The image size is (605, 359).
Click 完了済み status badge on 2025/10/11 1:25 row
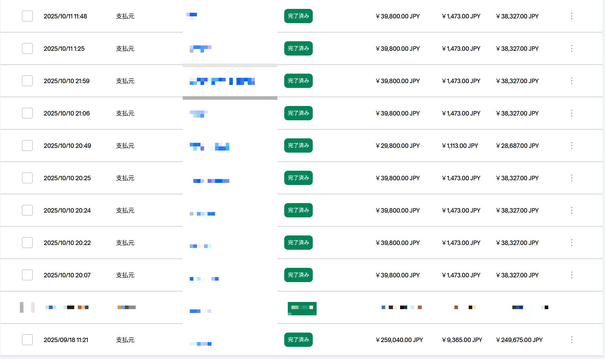tap(298, 48)
